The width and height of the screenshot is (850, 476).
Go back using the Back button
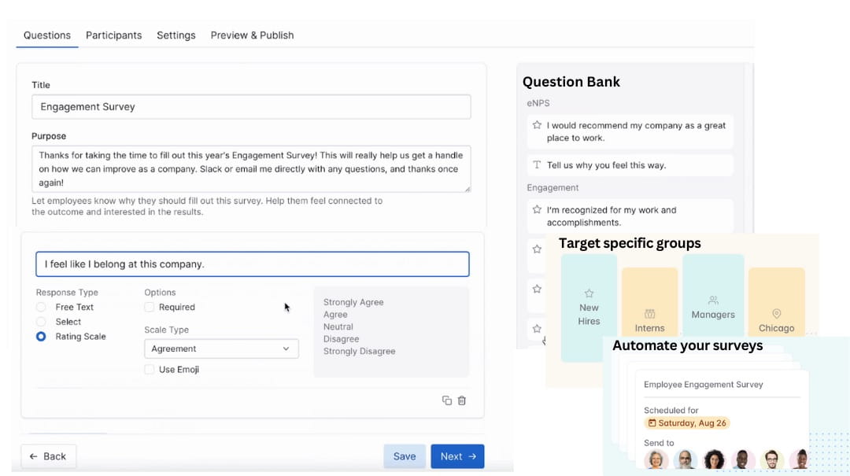click(48, 456)
